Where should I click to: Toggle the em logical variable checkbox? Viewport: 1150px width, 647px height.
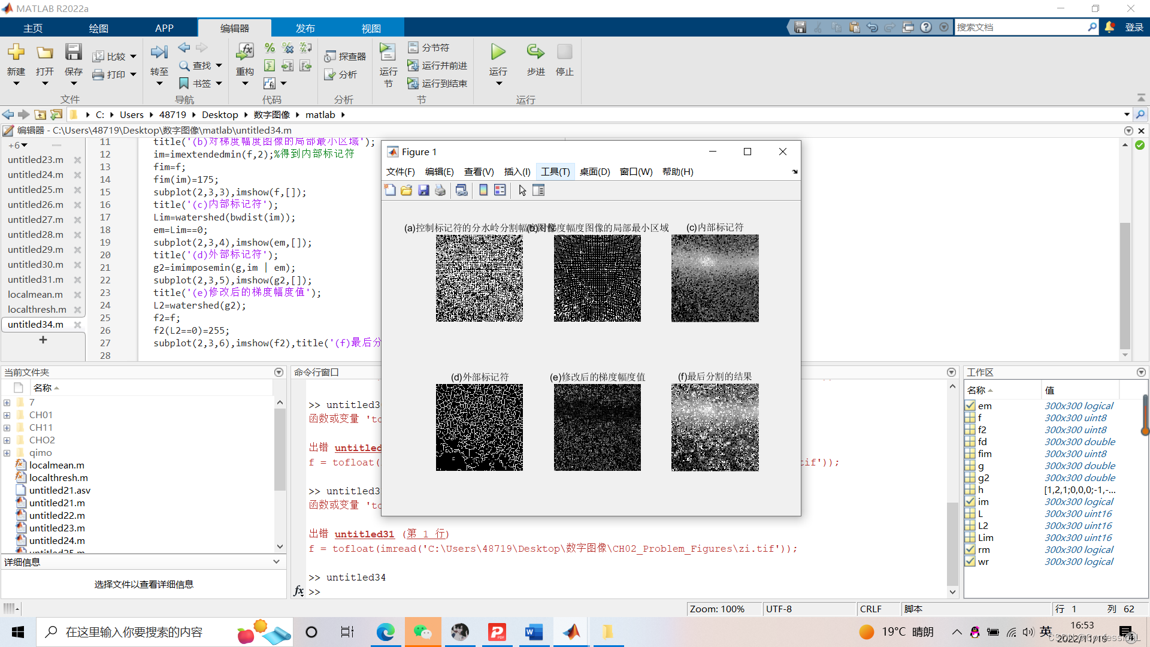point(970,406)
